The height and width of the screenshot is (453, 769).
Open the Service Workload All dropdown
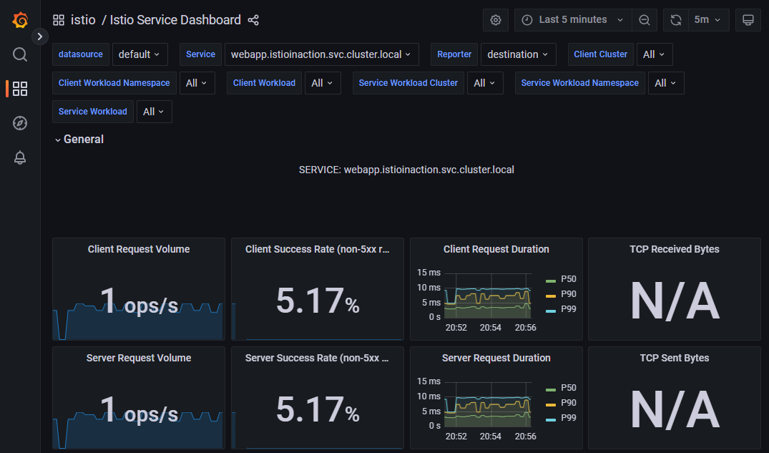pyautogui.click(x=154, y=112)
